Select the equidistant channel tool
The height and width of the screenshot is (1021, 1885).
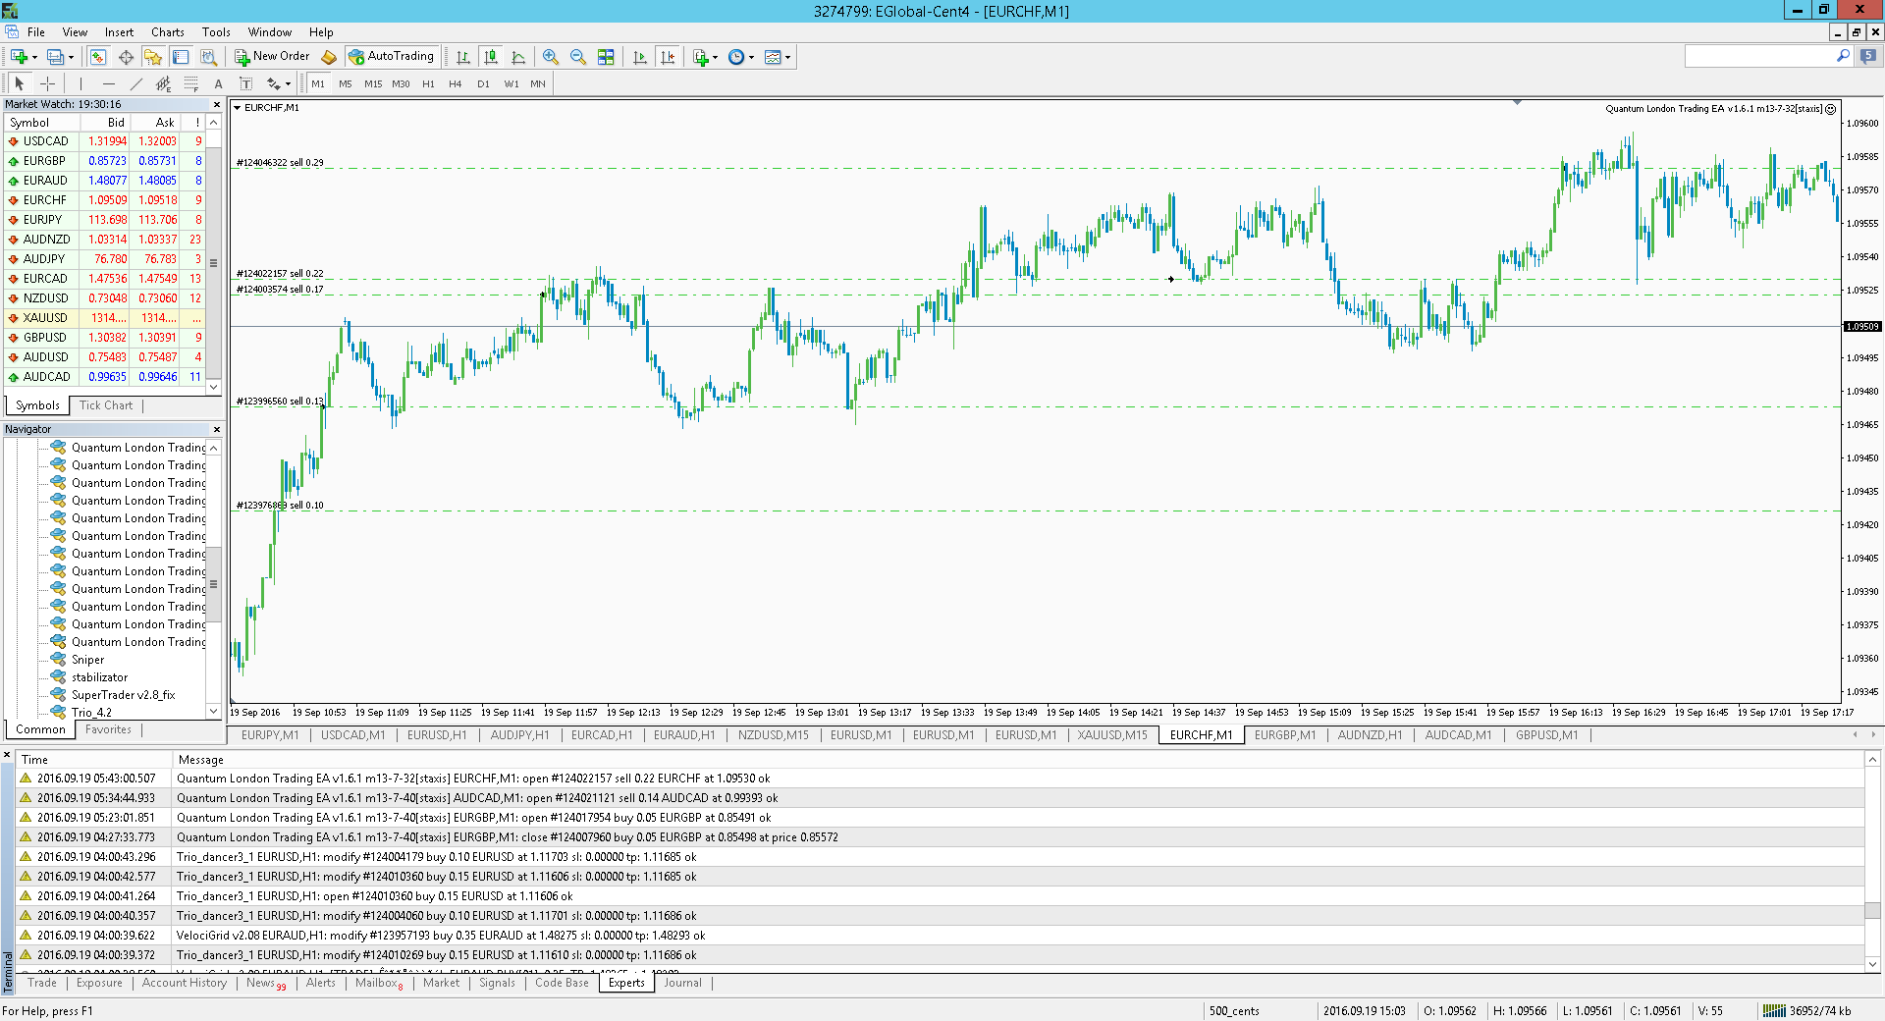[x=164, y=83]
